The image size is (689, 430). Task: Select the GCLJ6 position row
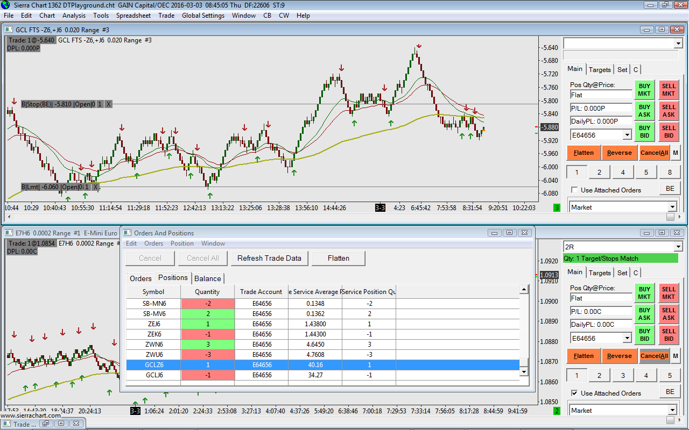tap(155, 375)
